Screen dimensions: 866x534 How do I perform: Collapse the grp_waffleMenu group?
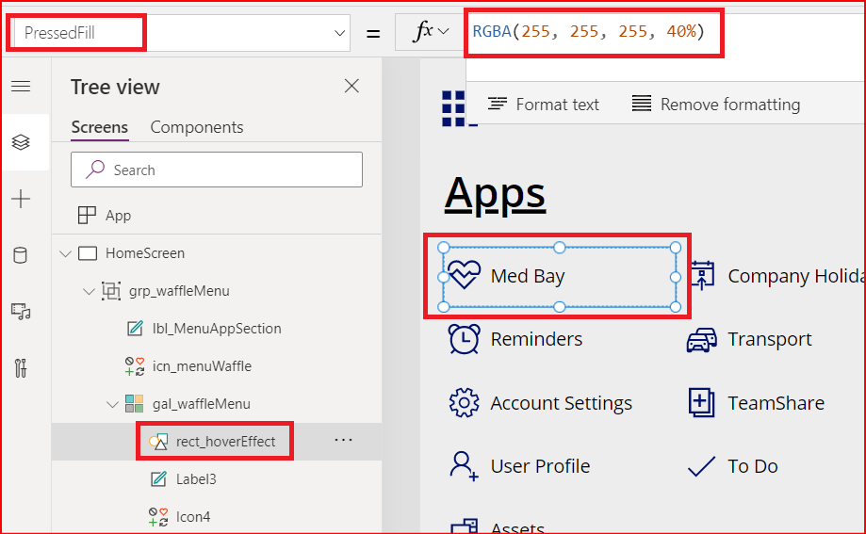coord(89,291)
